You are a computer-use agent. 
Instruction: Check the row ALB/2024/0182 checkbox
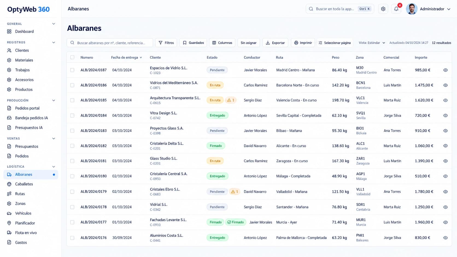(x=72, y=146)
